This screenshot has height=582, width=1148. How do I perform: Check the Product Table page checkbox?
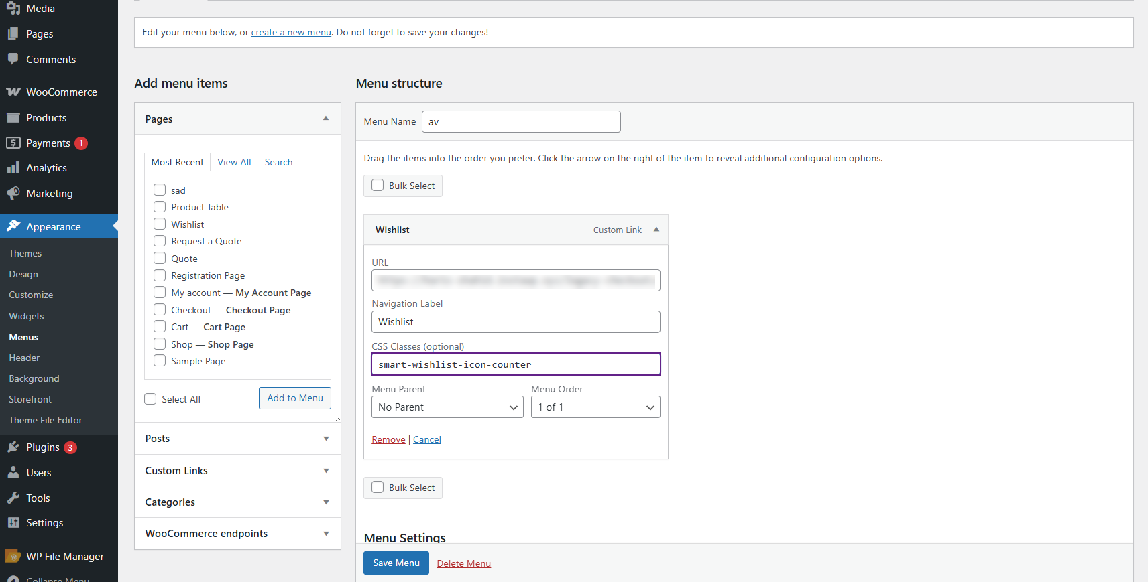tap(160, 207)
